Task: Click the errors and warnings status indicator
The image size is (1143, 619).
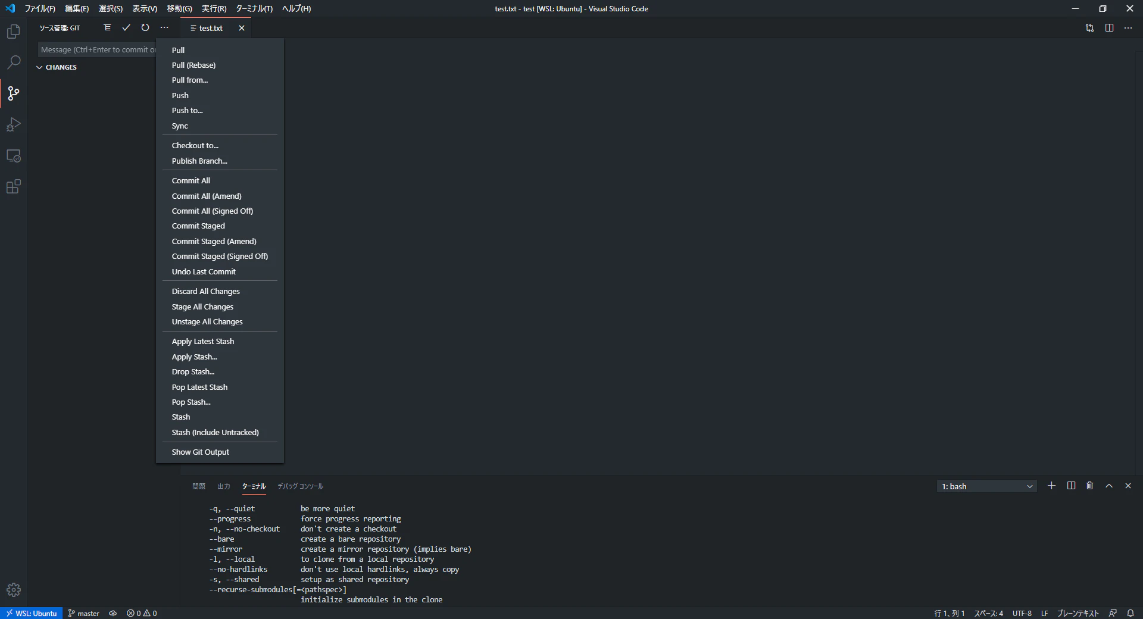Action: pyautogui.click(x=142, y=613)
